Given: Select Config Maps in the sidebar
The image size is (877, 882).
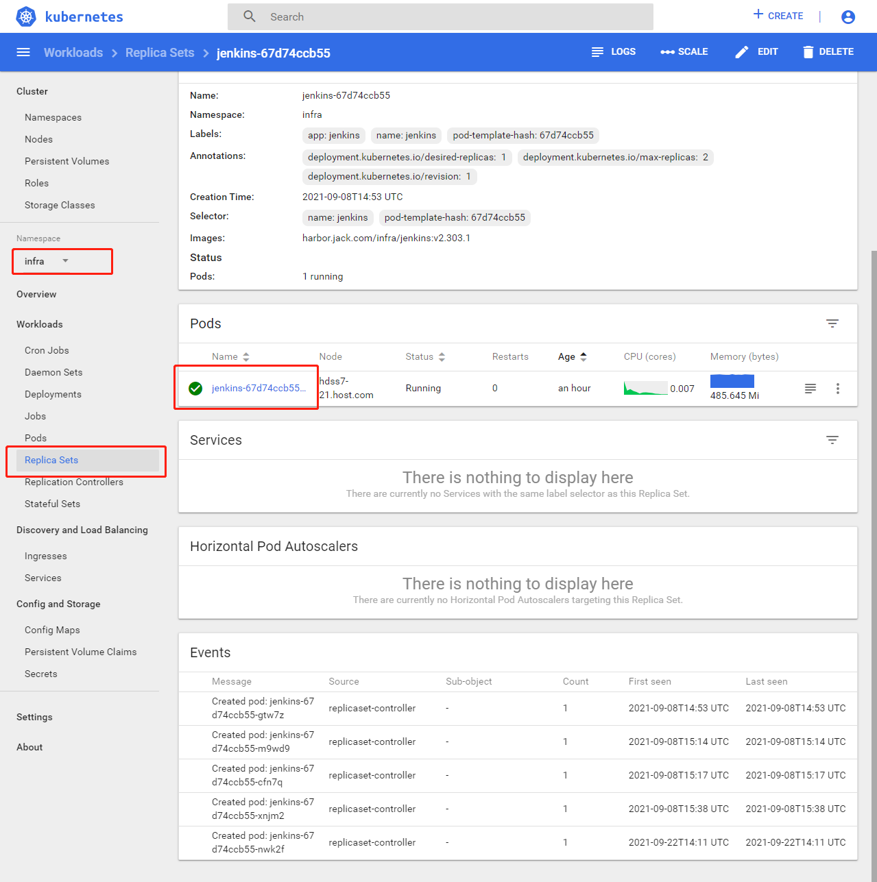Looking at the screenshot, I should coord(52,630).
